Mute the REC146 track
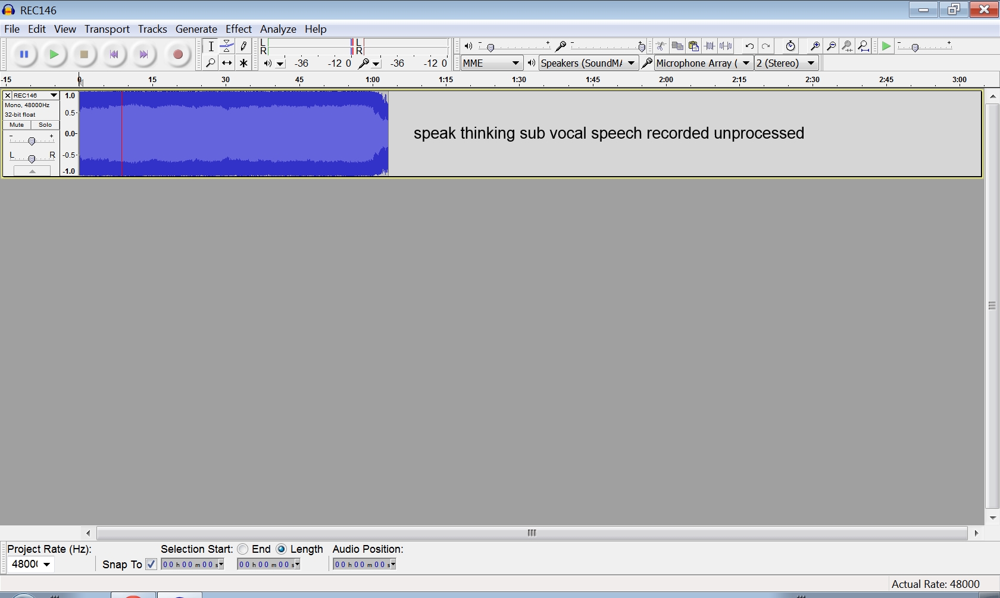 coord(17,125)
